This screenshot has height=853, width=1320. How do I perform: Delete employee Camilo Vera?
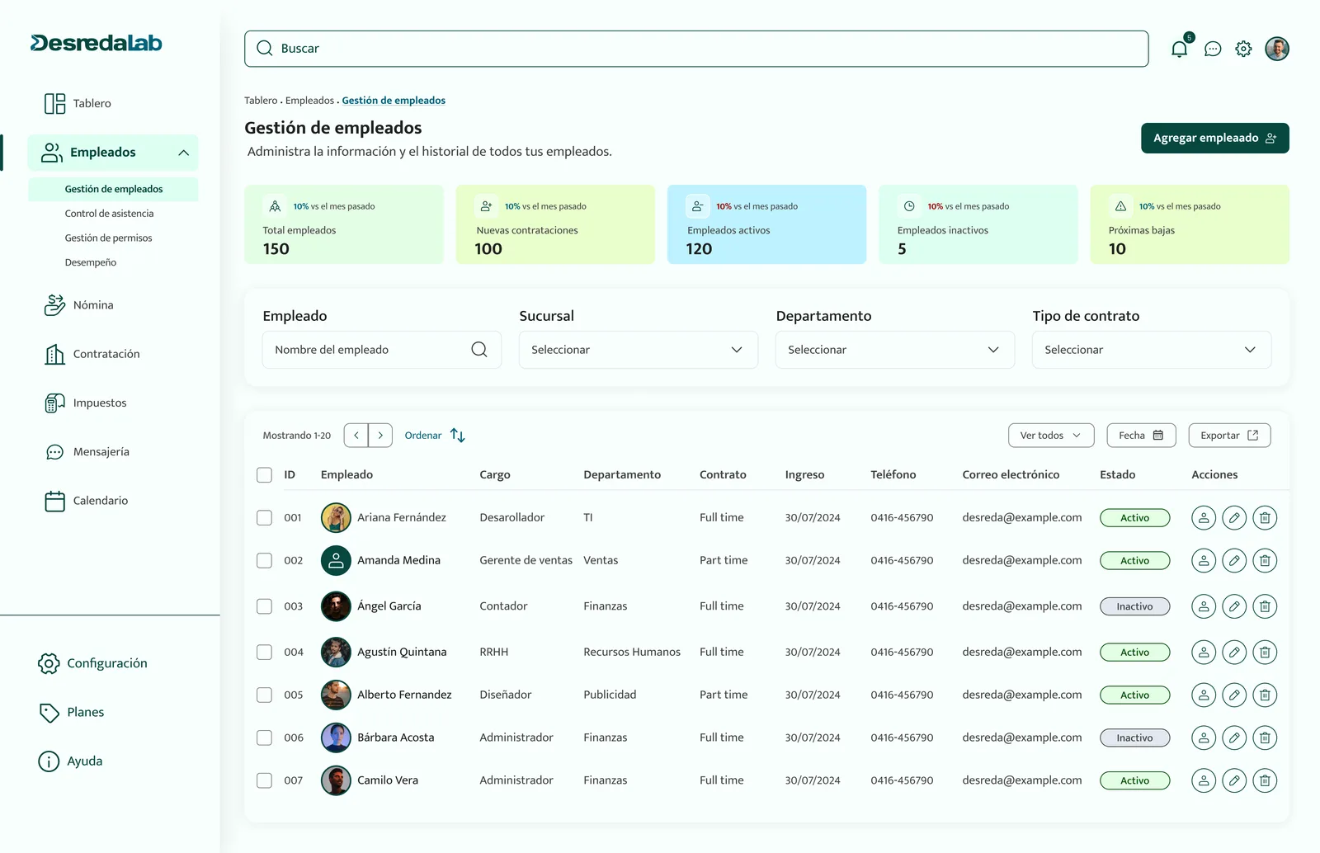[x=1265, y=780]
